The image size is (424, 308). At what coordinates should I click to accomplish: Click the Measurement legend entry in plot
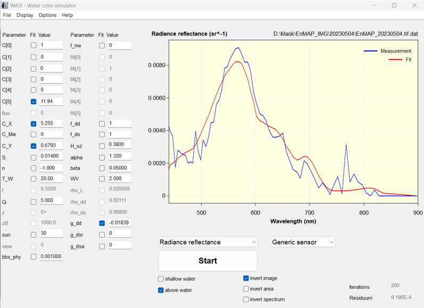(387, 51)
